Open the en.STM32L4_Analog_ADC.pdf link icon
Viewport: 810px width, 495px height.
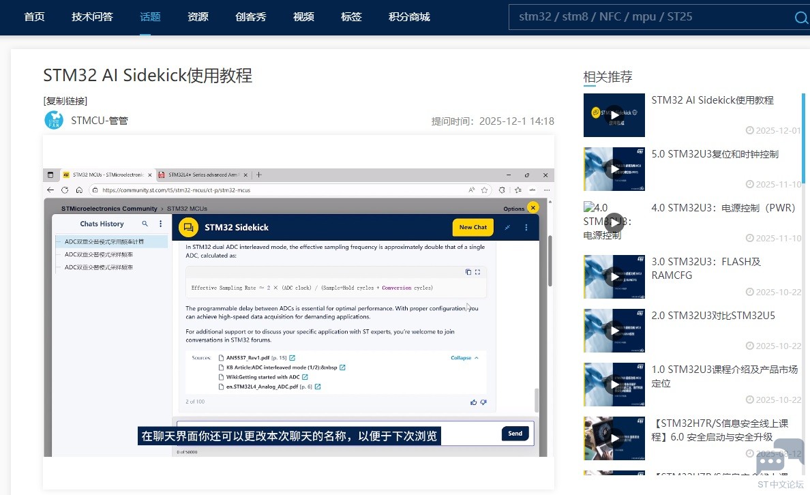[x=318, y=387]
